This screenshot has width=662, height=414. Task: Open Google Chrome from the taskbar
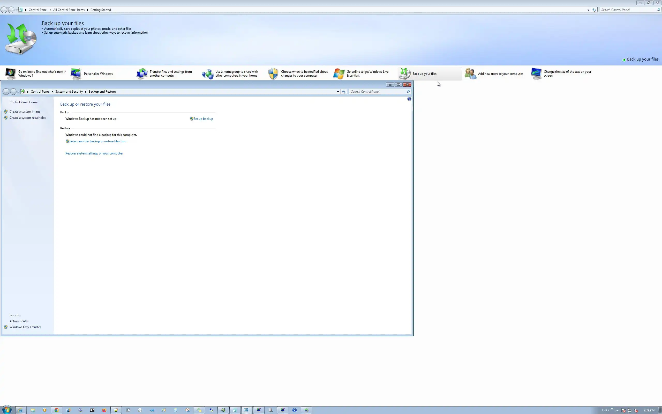pos(56,410)
